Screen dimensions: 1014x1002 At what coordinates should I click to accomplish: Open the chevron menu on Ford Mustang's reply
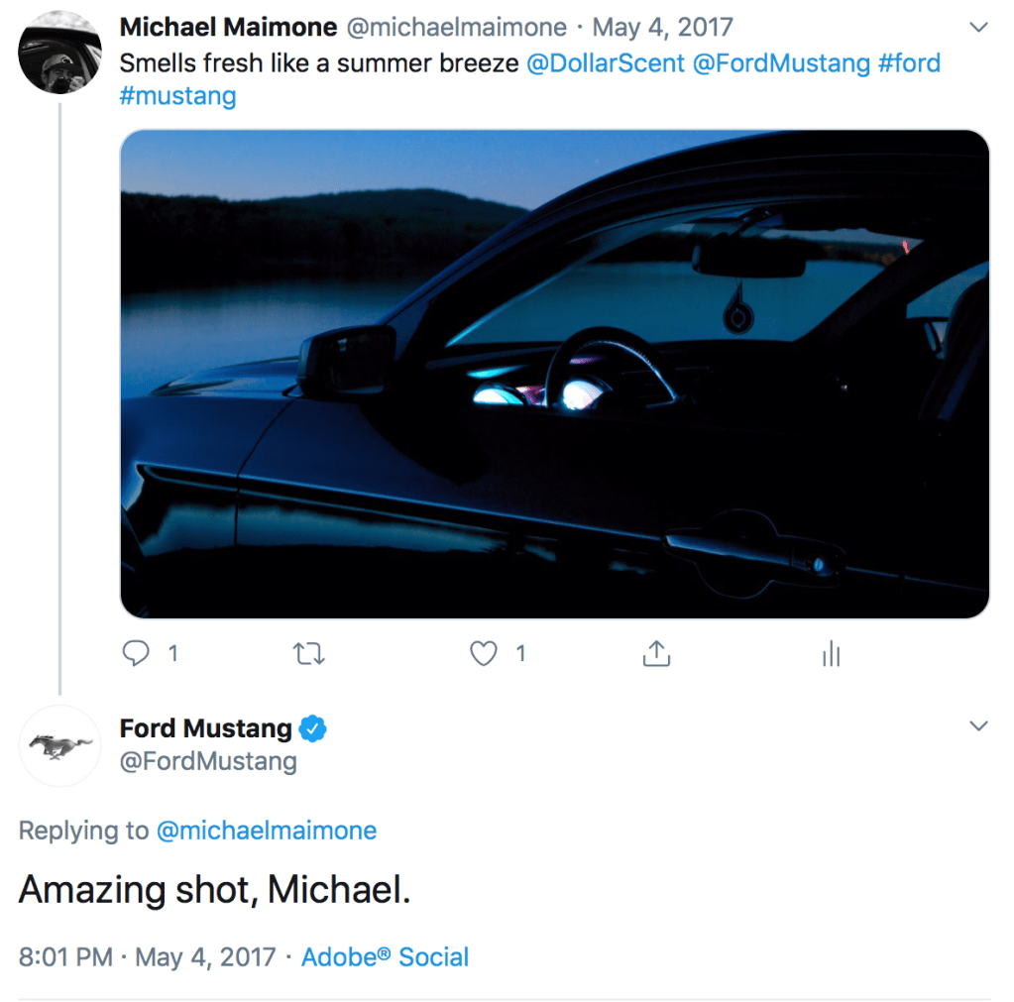(x=978, y=726)
